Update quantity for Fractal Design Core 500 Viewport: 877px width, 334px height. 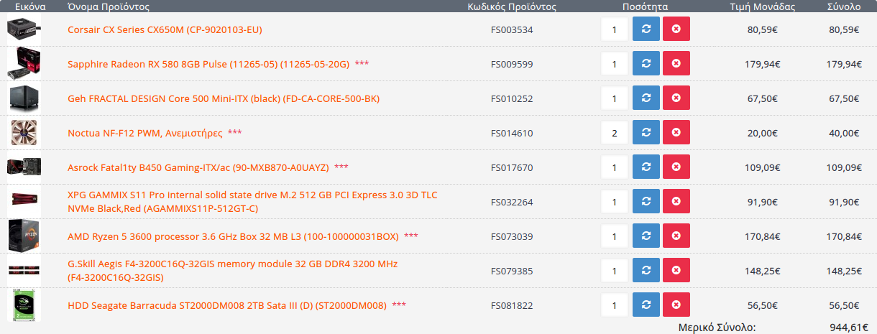tap(646, 98)
